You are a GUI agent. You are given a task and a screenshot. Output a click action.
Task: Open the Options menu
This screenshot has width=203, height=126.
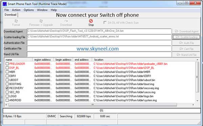pyautogui.click(x=29, y=10)
